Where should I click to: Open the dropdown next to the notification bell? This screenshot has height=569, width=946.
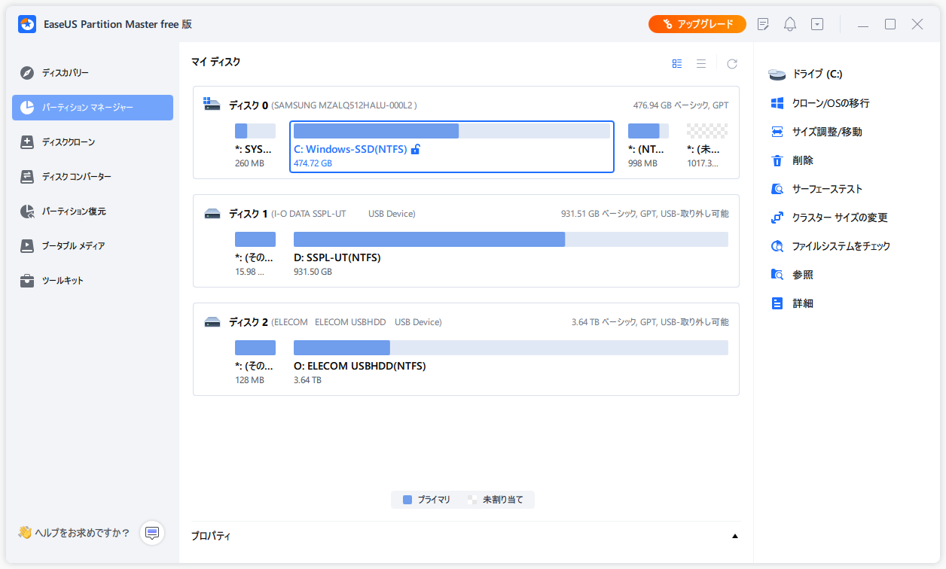point(816,24)
